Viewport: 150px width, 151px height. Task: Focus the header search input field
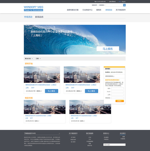(114, 5)
